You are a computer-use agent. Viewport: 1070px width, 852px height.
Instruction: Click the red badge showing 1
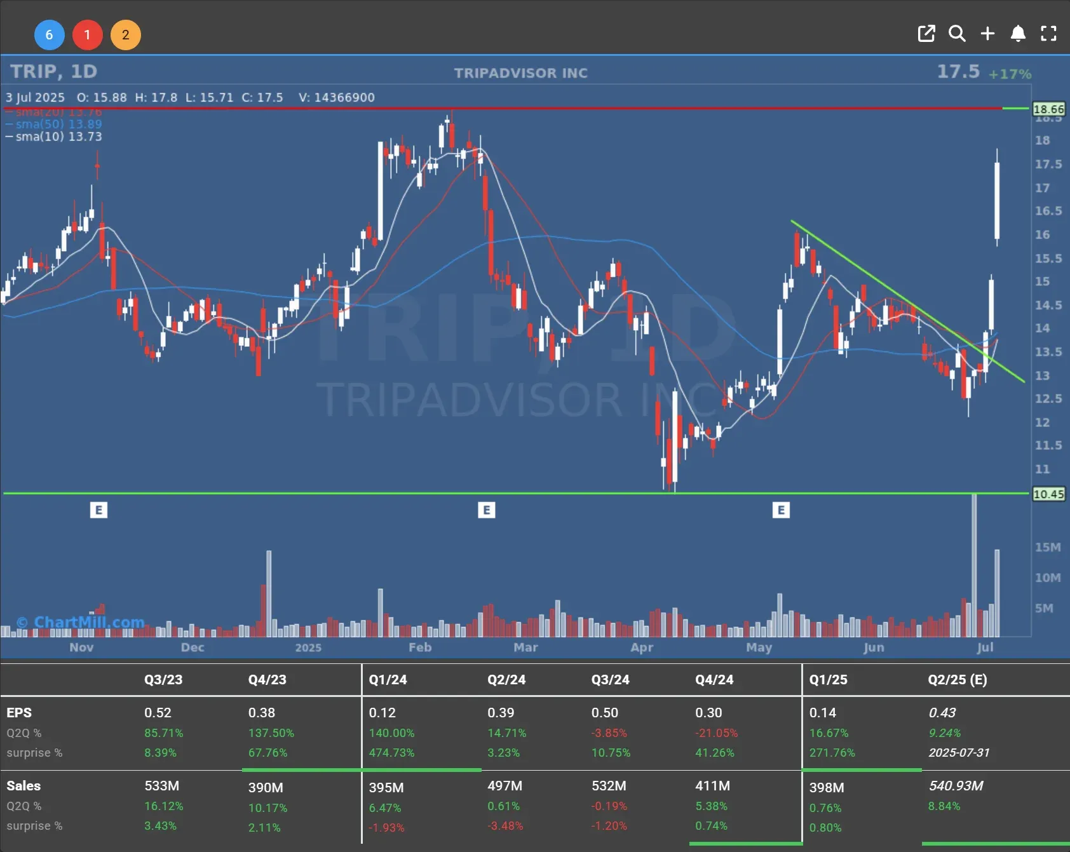coord(87,35)
